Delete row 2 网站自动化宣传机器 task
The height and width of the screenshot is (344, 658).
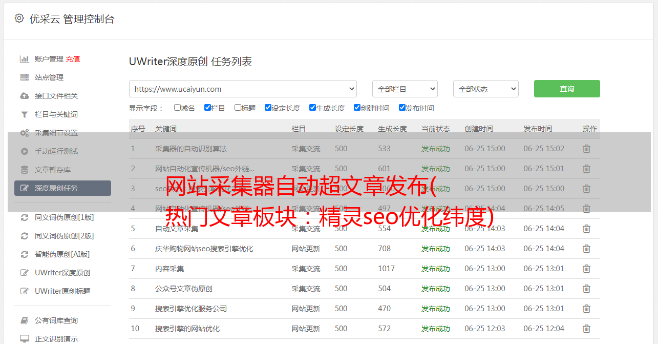point(587,169)
